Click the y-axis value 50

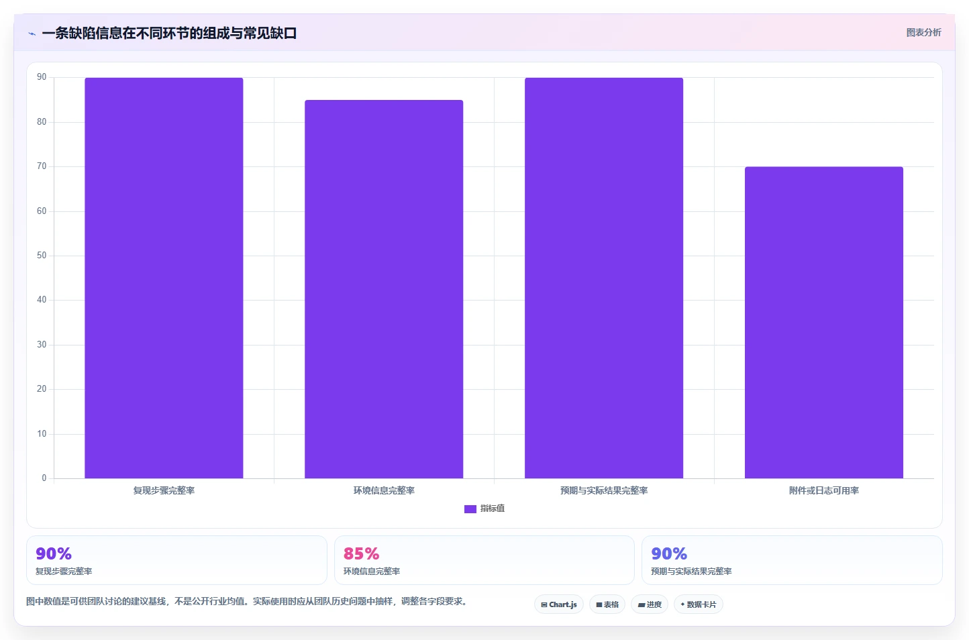[42, 256]
